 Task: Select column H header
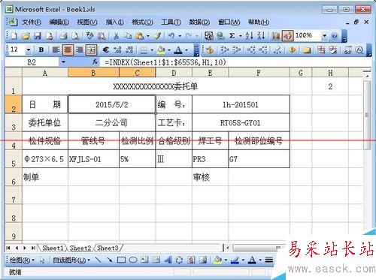point(330,73)
